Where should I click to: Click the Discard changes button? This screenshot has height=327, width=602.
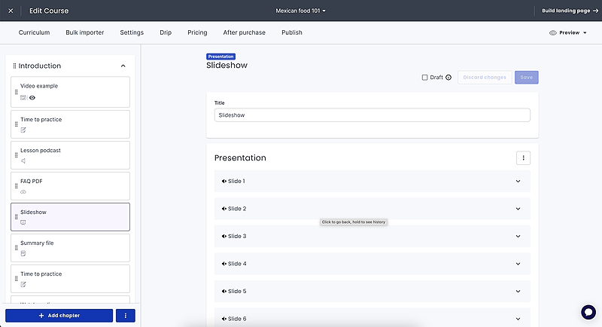point(485,78)
